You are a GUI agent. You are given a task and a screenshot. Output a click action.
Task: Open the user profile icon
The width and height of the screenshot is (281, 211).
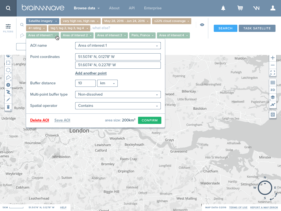click(x=273, y=8)
